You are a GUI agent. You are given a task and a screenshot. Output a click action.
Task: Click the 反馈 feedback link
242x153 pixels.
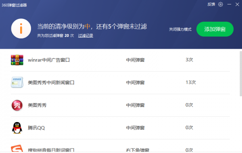pos(211,4)
